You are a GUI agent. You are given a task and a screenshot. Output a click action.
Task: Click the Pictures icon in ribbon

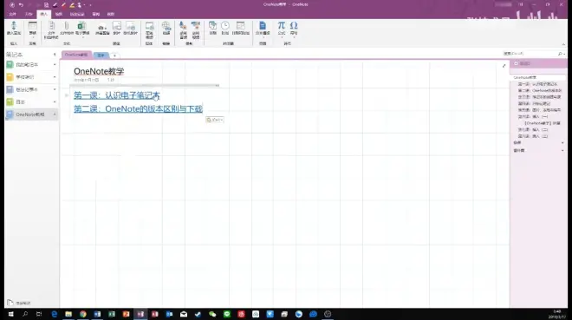(117, 28)
